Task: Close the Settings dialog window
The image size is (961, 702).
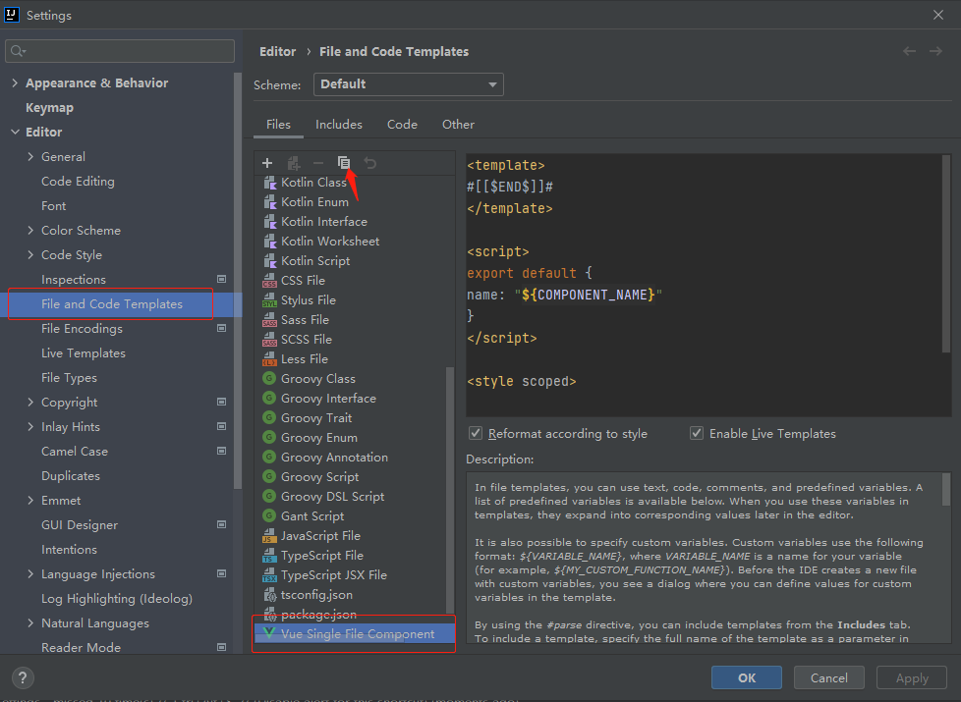Action: point(938,15)
